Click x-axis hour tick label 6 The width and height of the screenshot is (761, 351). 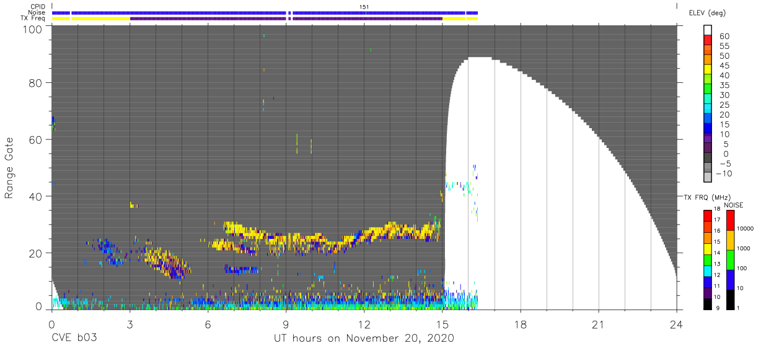pos(208,324)
